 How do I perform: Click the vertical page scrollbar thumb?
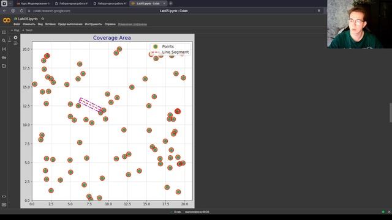pyautogui.click(x=391, y=112)
